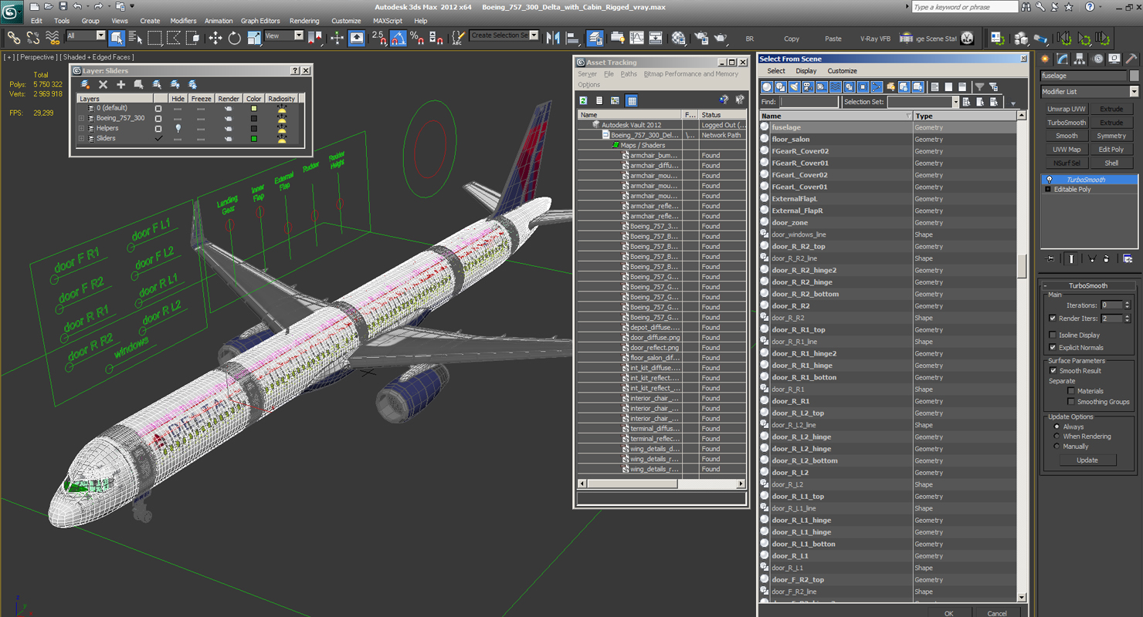
Task: Enable Separate by Smoothing Groups checkbox
Action: (x=1071, y=402)
